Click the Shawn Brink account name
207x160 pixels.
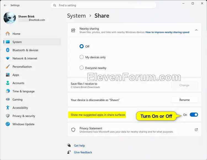pyautogui.click(x=26, y=17)
